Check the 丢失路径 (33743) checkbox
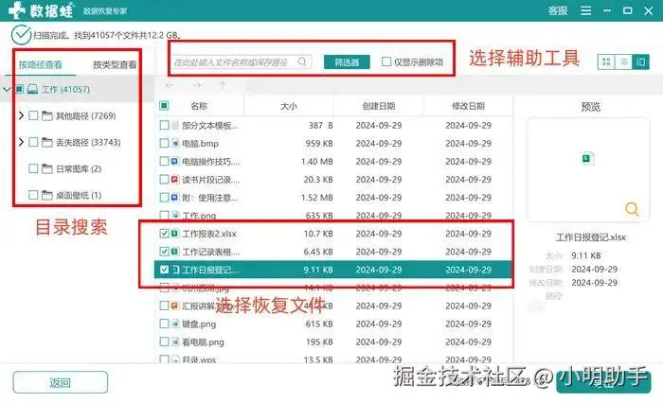The width and height of the screenshot is (663, 403). 33,142
